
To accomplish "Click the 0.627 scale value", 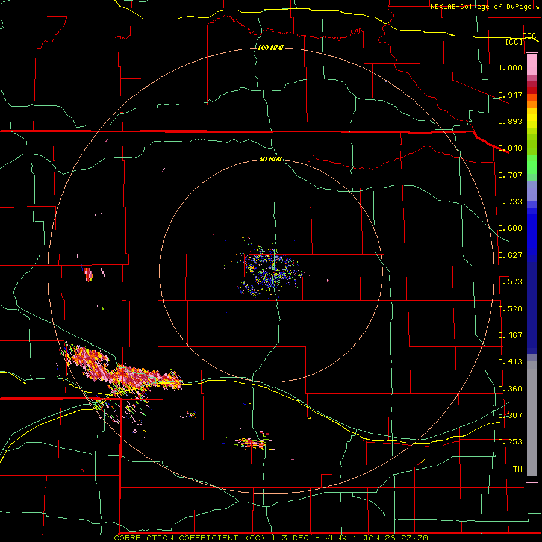I will point(510,255).
